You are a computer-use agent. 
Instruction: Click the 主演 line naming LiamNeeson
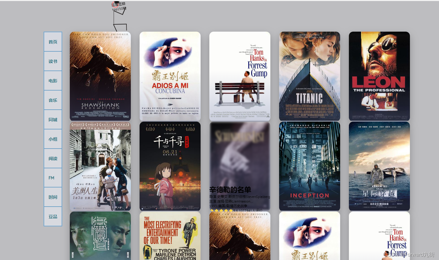click(231, 201)
